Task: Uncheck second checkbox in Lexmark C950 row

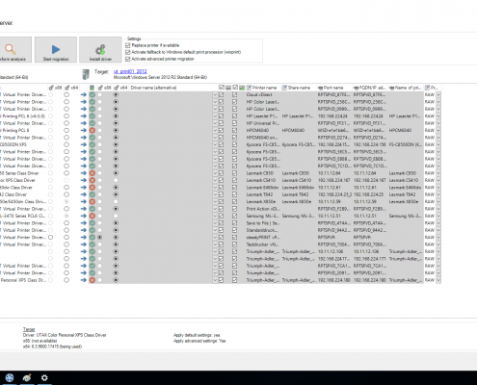Action: pyautogui.click(x=235, y=173)
